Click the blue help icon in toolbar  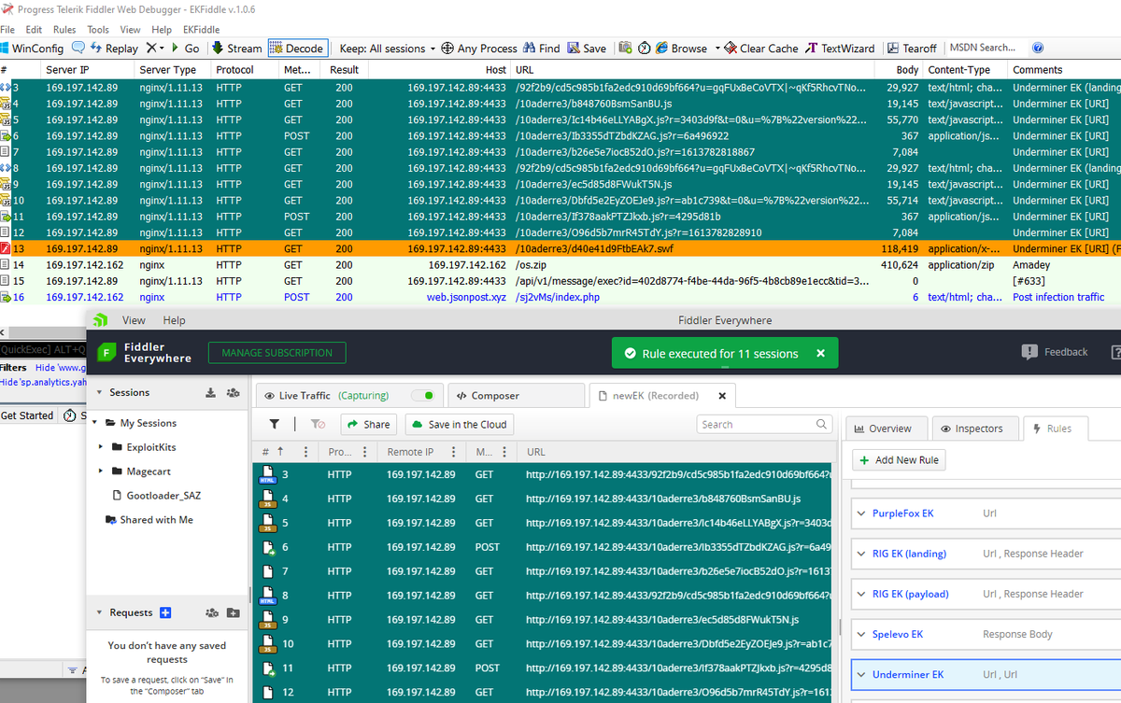click(x=1037, y=48)
